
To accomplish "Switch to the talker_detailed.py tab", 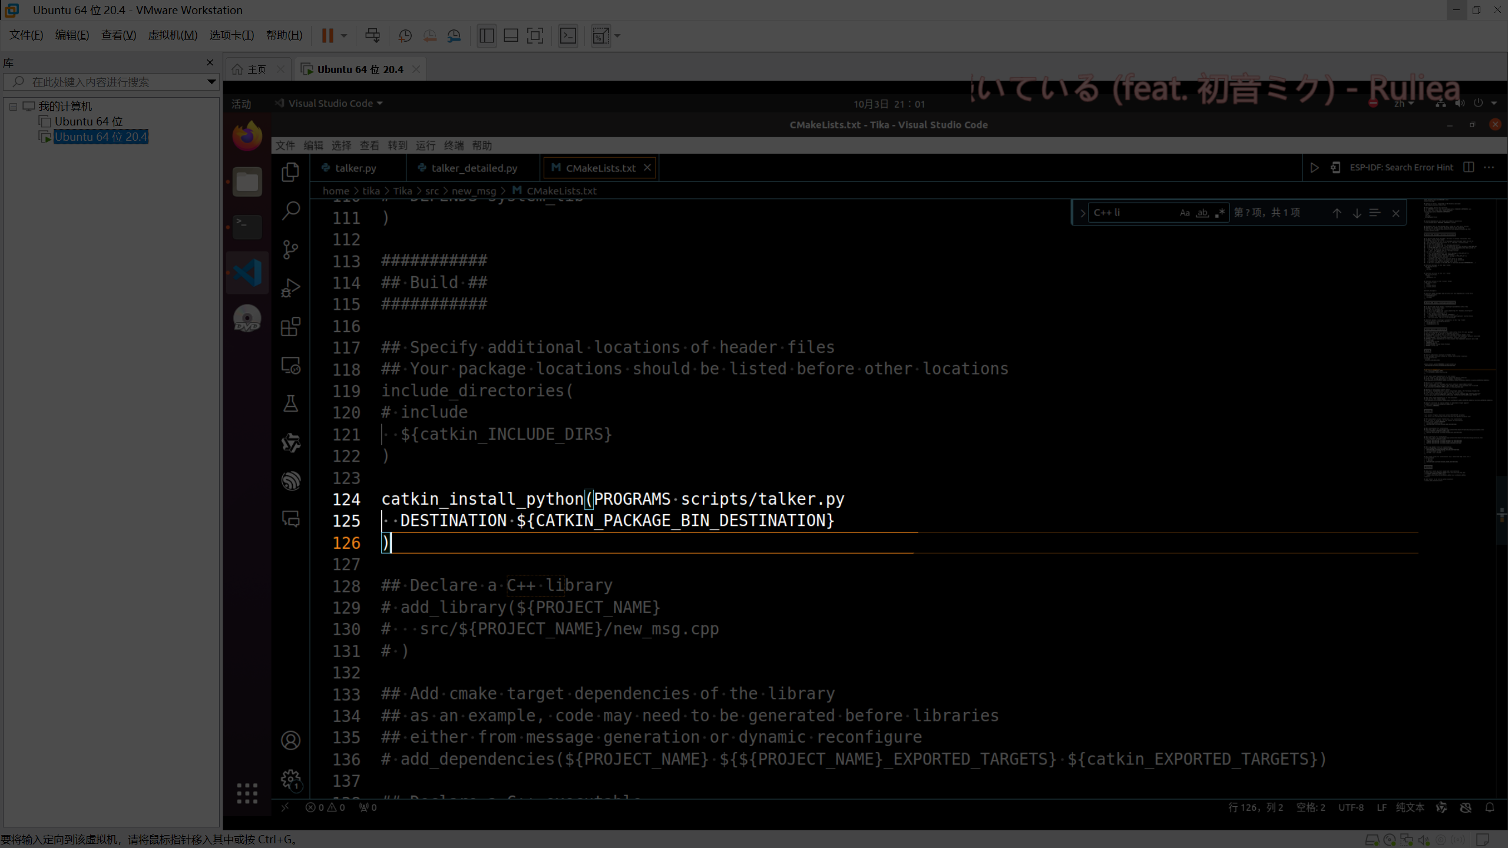I will (474, 168).
